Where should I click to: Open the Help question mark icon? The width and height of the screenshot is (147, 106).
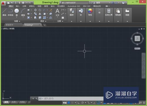(123, 3)
